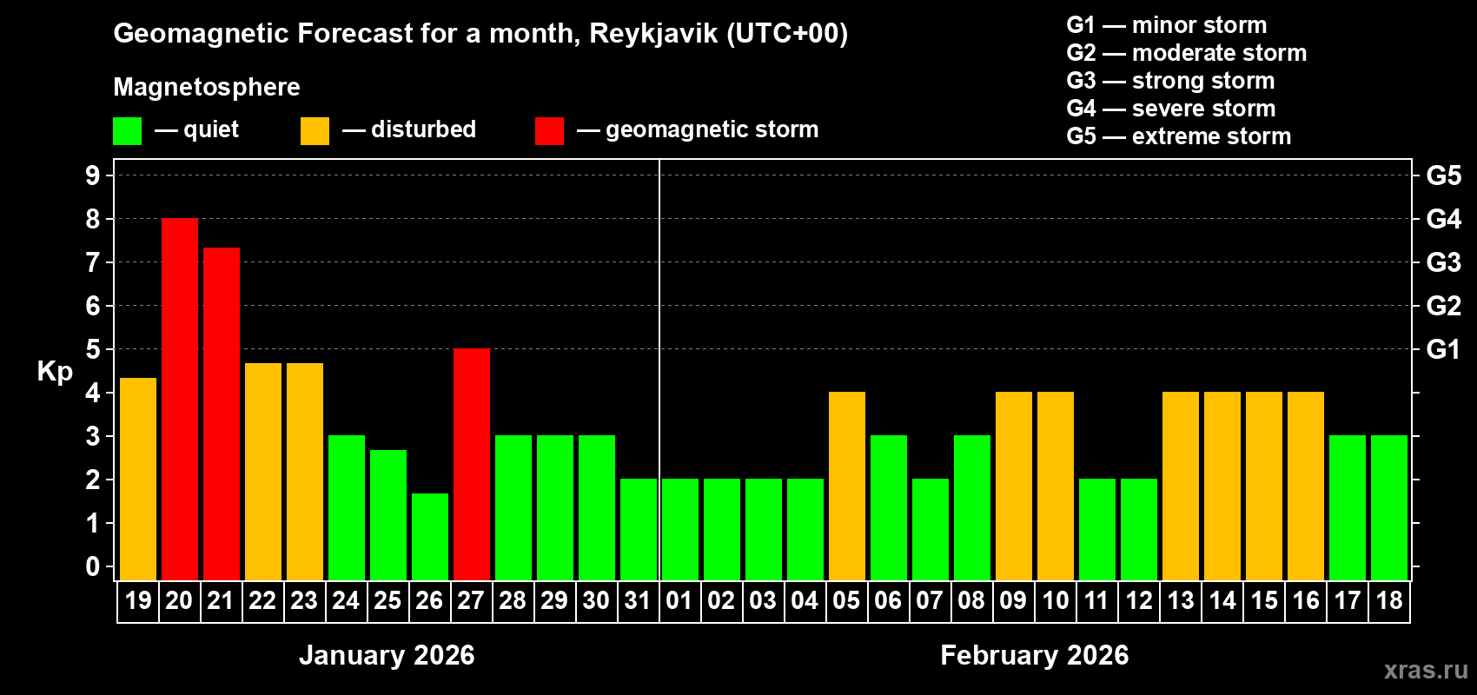Select the short green bar above date 26
This screenshot has height=695, width=1477.
point(430,537)
